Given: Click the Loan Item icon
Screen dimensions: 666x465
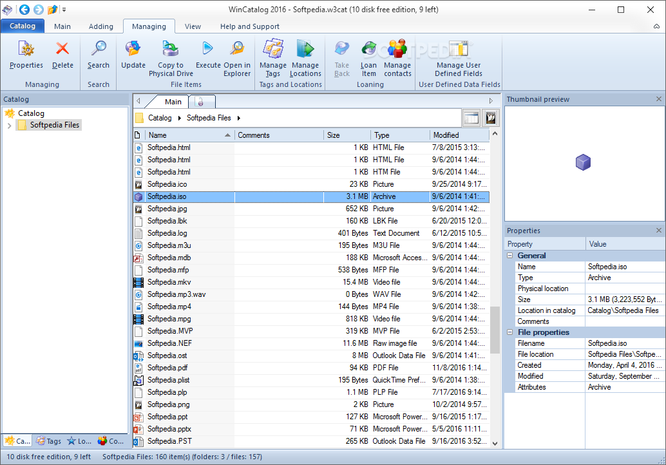Looking at the screenshot, I should [x=368, y=48].
